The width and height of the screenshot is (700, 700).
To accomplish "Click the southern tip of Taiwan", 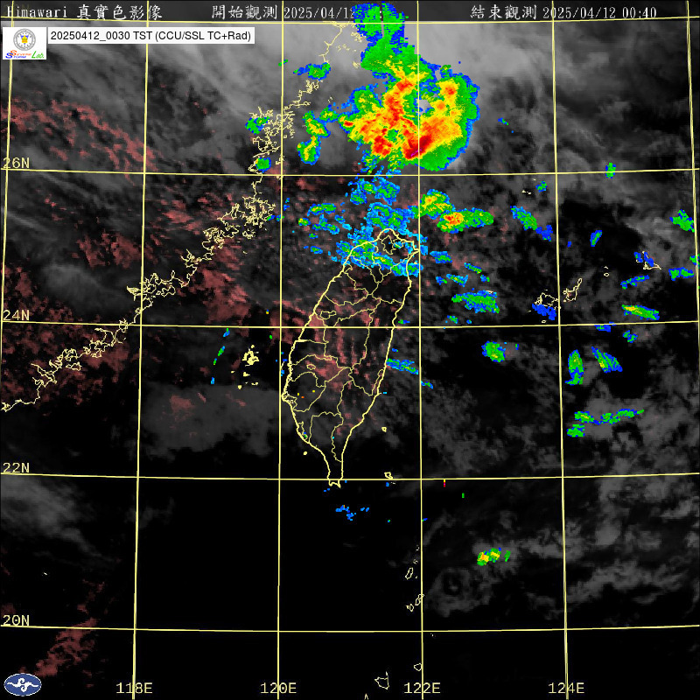I will click(x=333, y=480).
